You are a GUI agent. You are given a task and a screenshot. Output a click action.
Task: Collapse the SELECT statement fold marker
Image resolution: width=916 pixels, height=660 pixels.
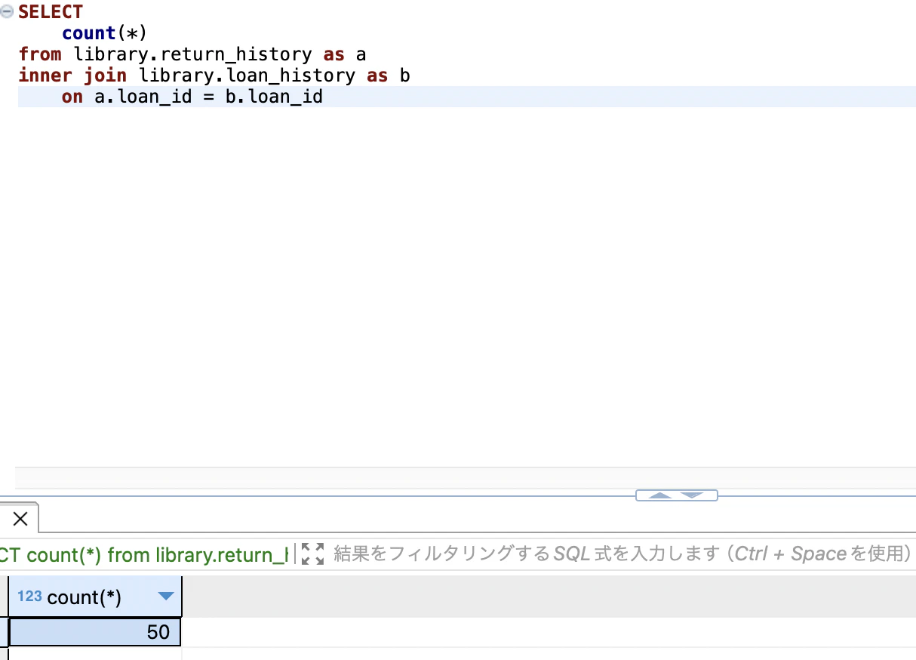(x=7, y=11)
